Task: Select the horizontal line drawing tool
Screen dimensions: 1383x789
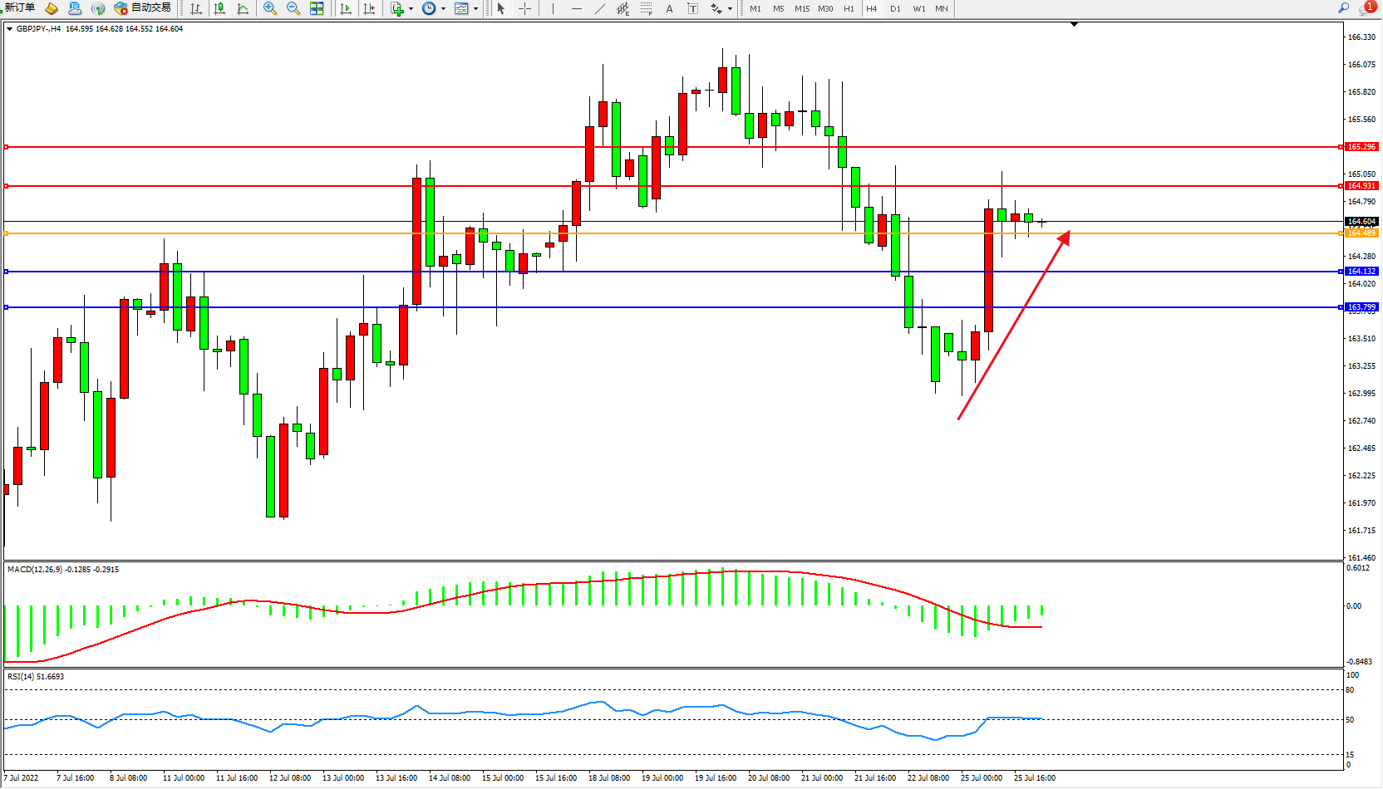Action: [x=577, y=8]
